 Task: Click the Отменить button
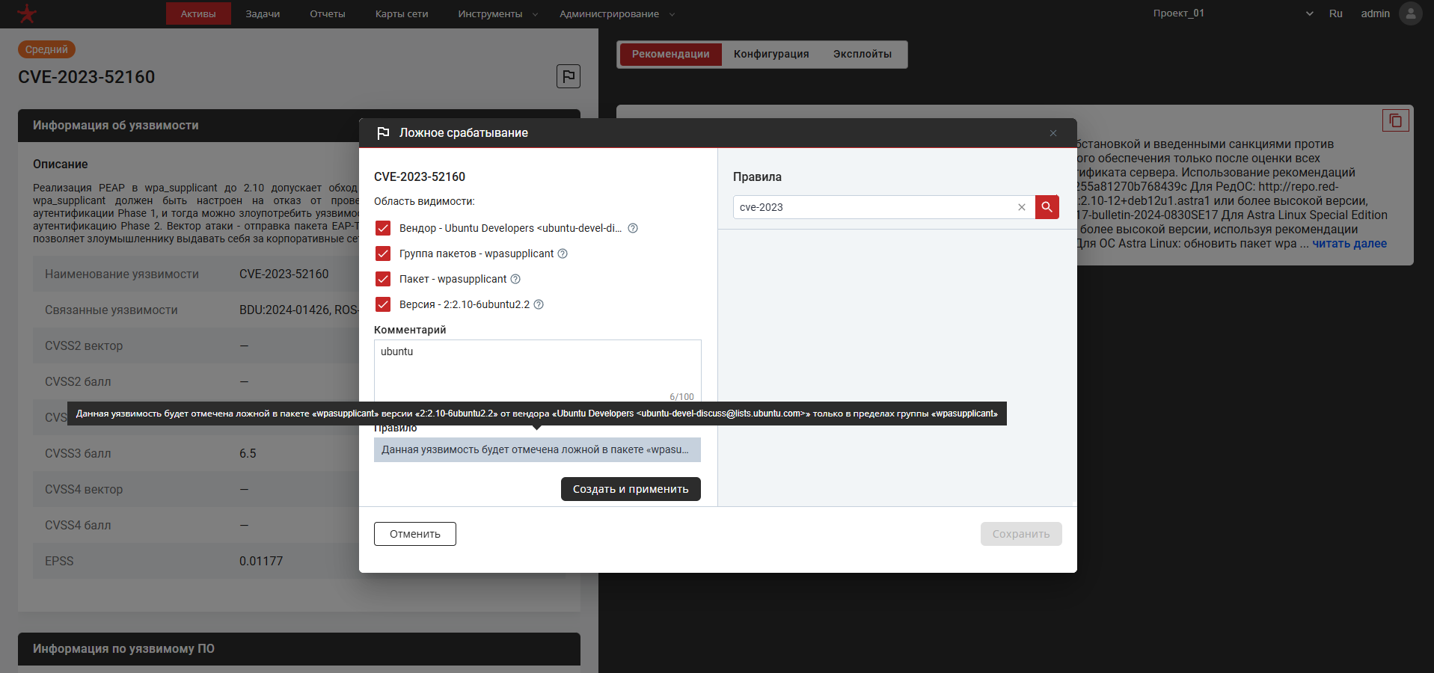pos(415,534)
